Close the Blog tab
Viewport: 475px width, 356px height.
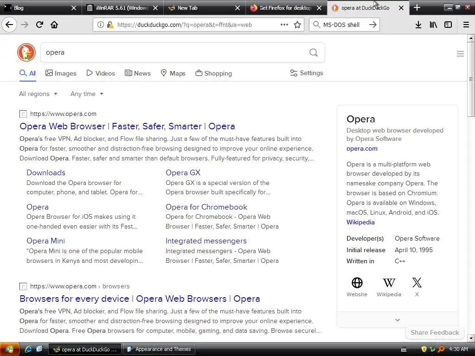click(74, 8)
